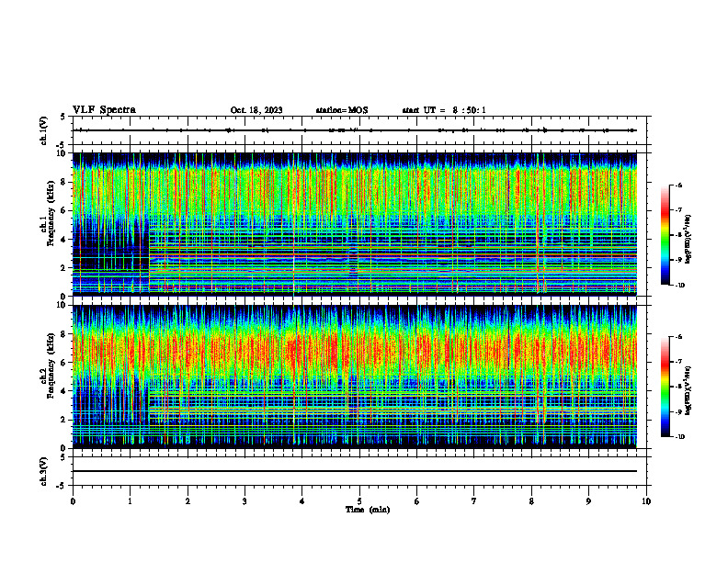Click the date text Oct. 18, 2023
This screenshot has width=728, height=562.
click(x=256, y=110)
